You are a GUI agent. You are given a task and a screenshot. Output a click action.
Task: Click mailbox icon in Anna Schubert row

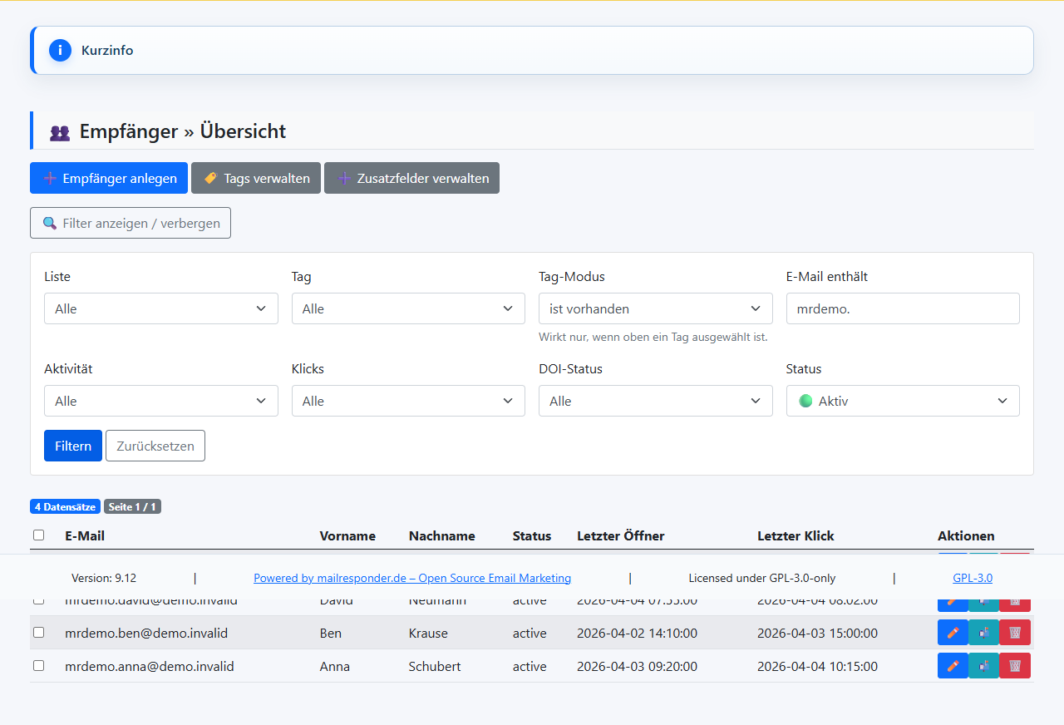(983, 666)
